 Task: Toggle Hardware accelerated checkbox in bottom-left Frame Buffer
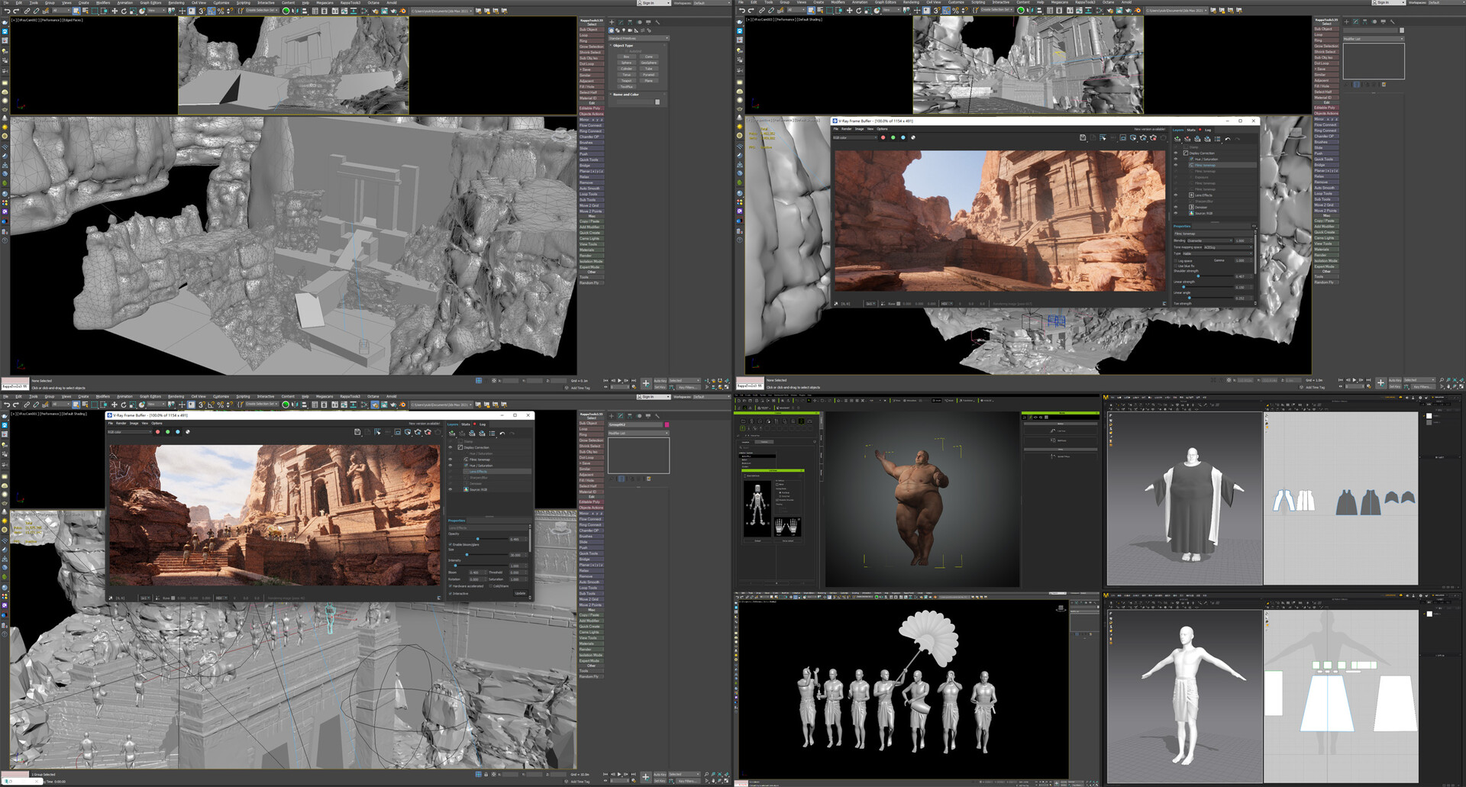pos(450,586)
